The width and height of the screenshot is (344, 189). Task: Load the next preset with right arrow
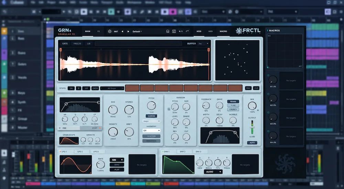(x=128, y=32)
